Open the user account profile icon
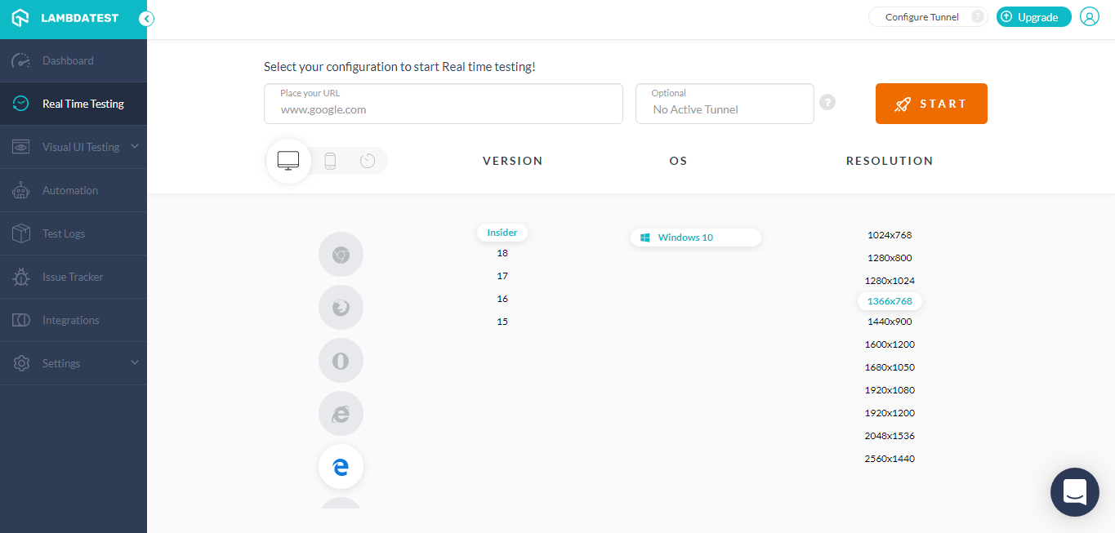Screen dimensions: 1115x533 (x=1090, y=16)
